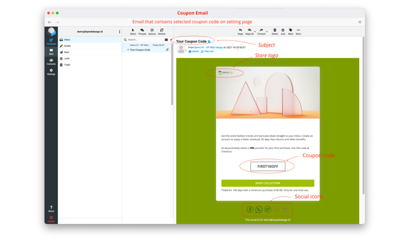Click the Facebook social icon
Screen dimensions: 410x240
click(250, 210)
